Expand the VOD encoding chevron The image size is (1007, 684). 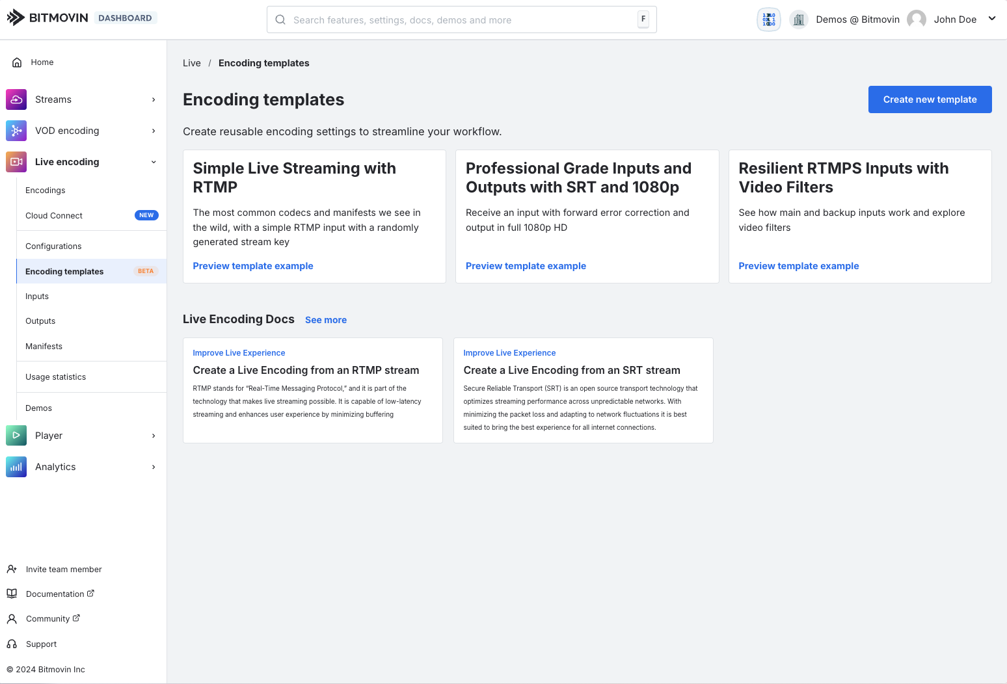154,131
